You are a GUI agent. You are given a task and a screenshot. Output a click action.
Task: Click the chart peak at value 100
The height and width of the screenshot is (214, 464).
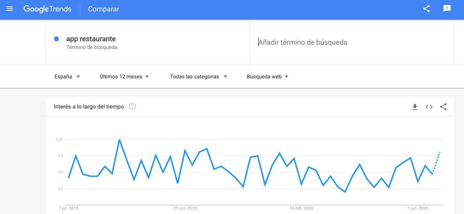(x=119, y=140)
